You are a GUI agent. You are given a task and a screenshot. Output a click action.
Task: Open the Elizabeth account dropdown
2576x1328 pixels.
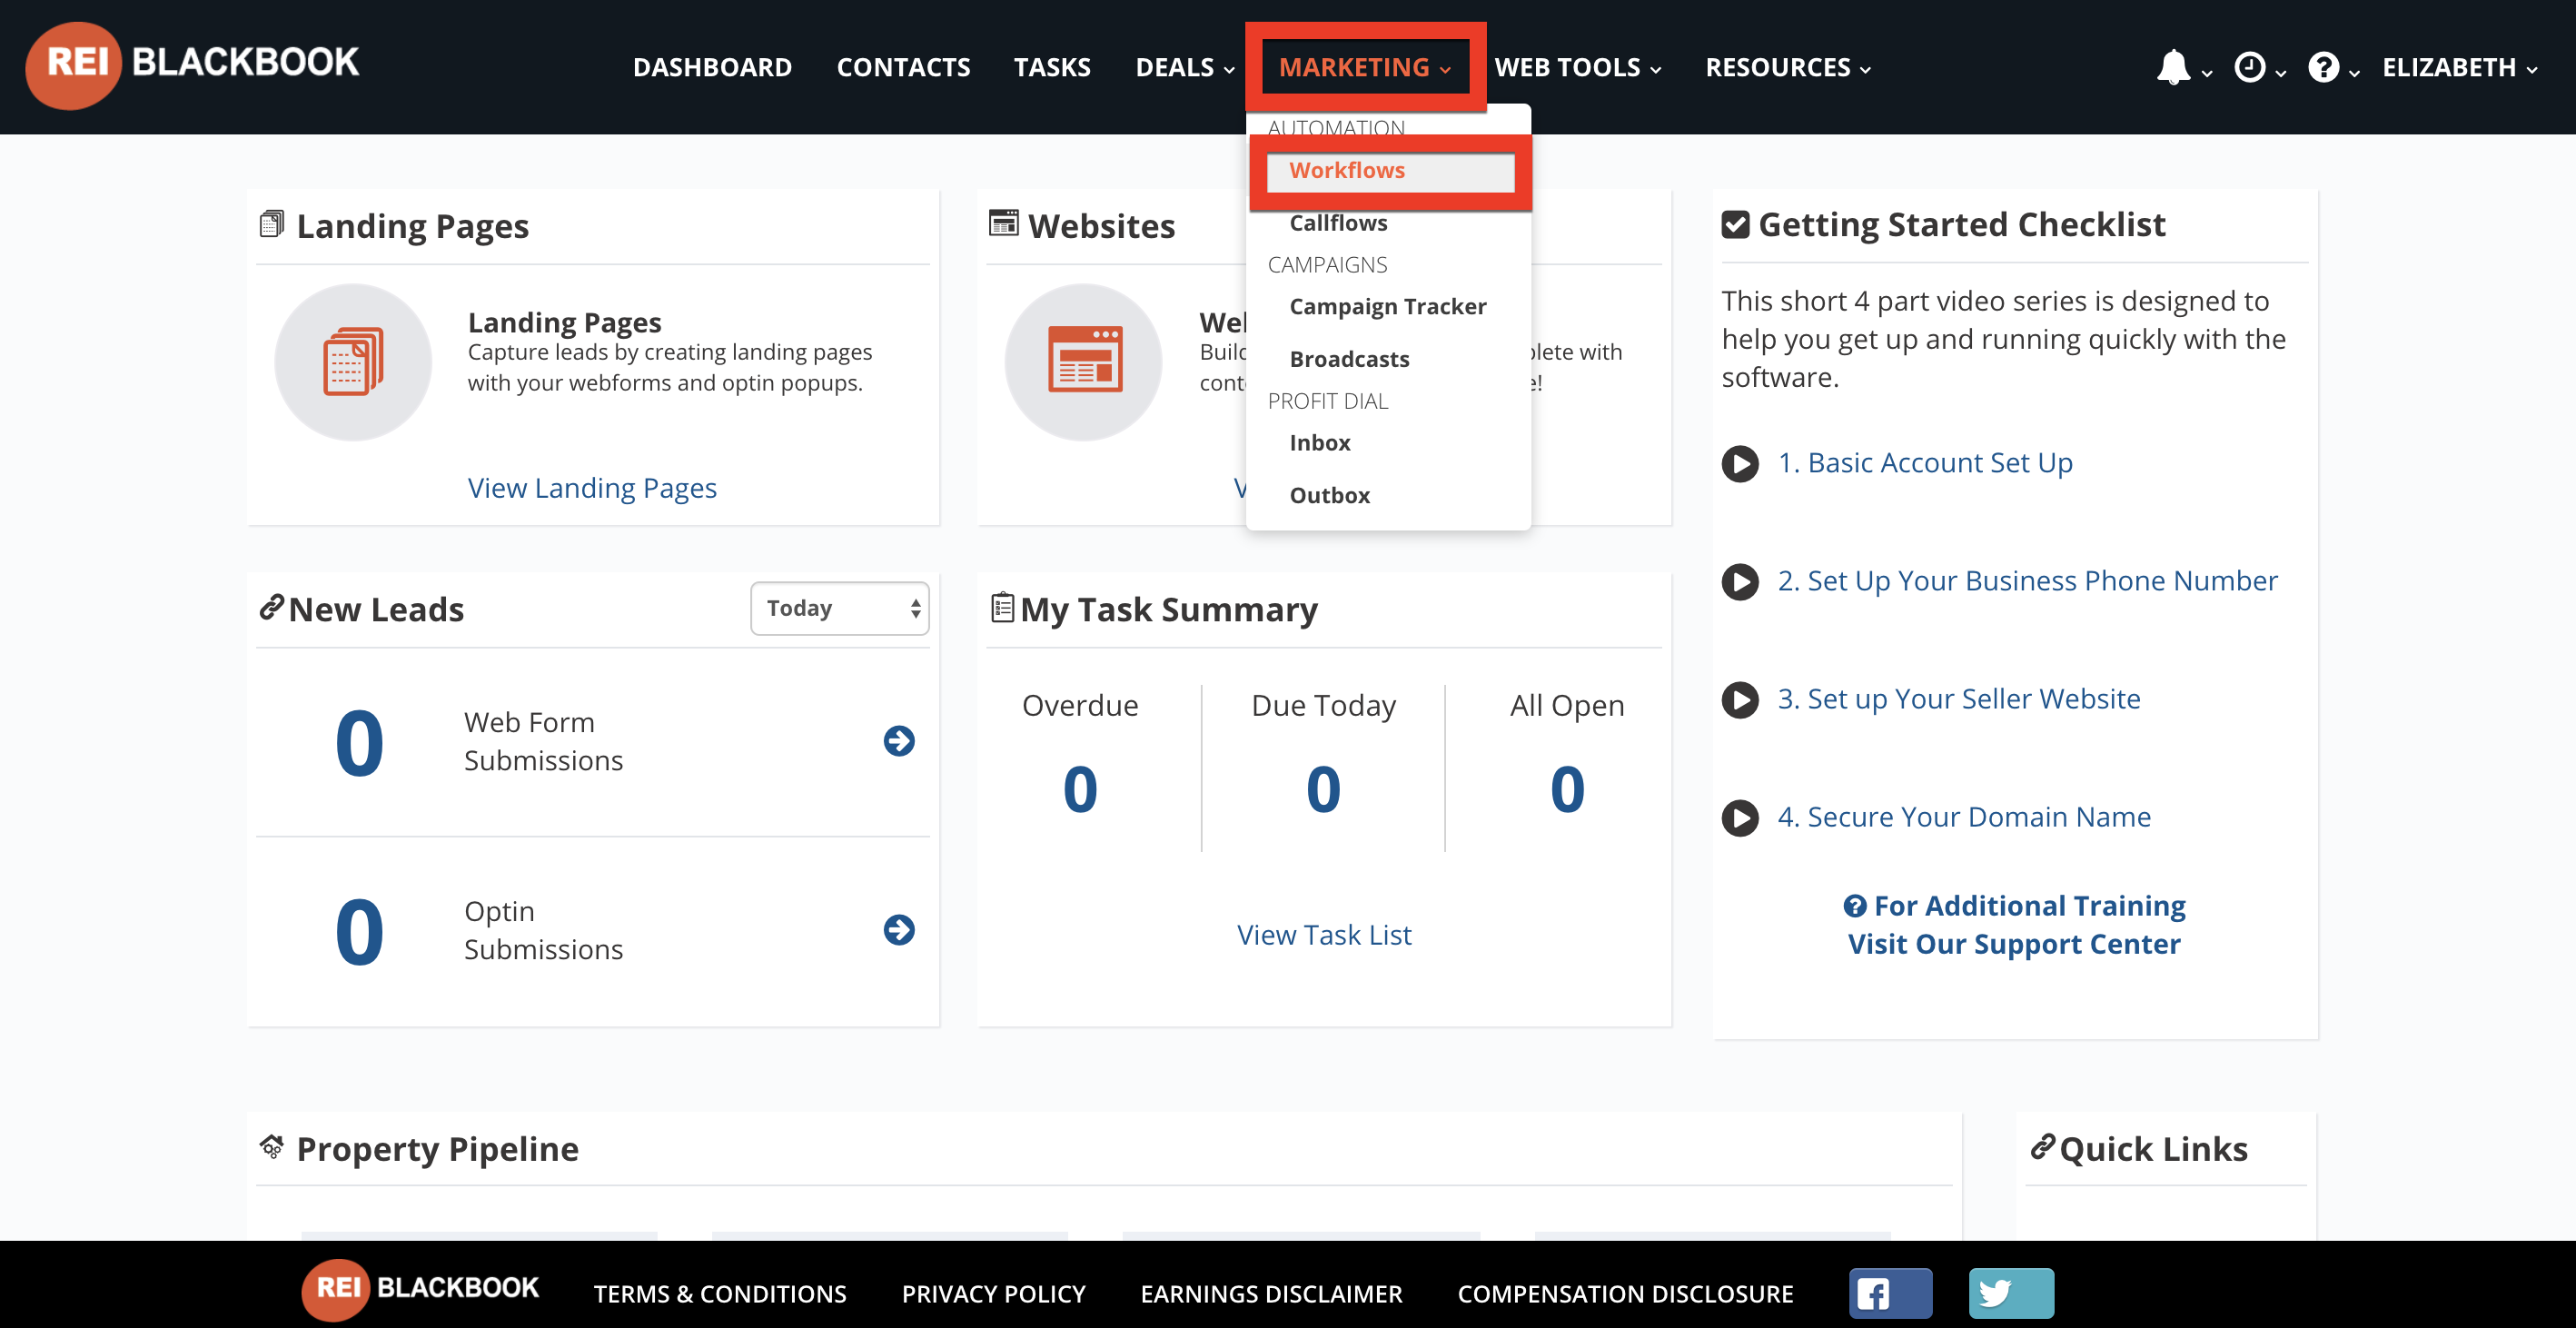(x=2460, y=67)
